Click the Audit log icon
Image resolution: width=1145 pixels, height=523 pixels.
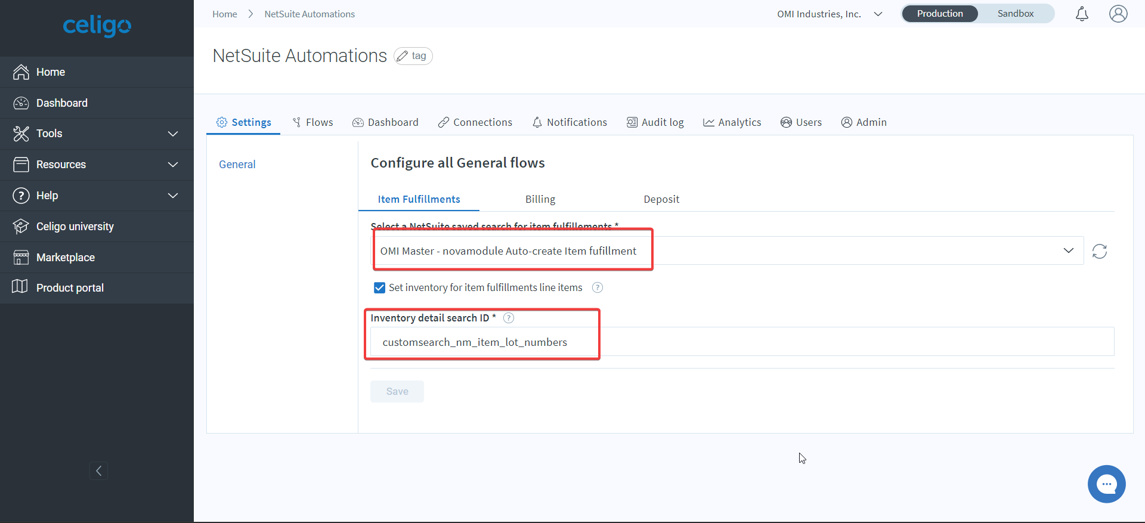(x=632, y=122)
